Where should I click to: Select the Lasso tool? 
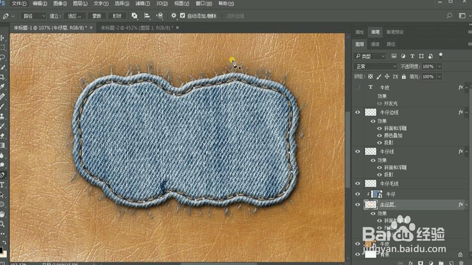coord(2,57)
